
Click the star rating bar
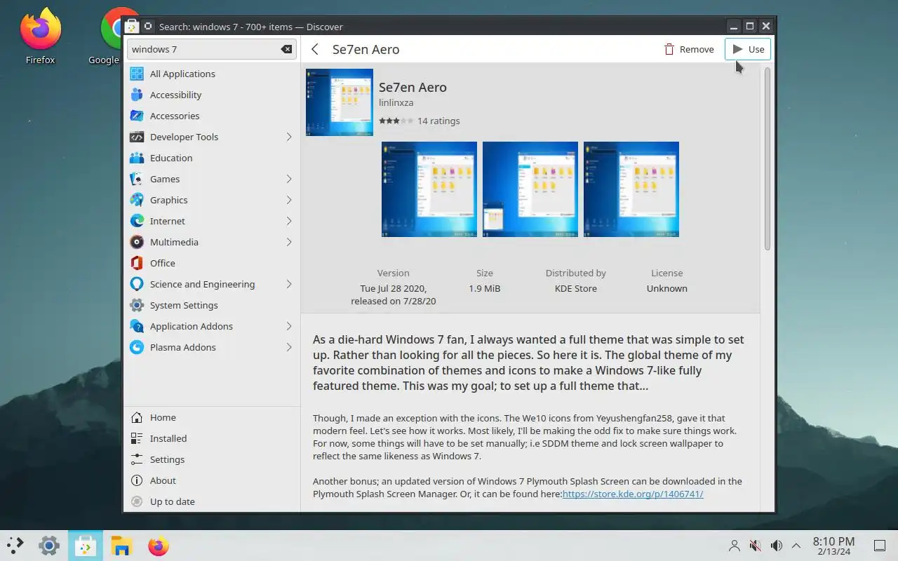396,121
